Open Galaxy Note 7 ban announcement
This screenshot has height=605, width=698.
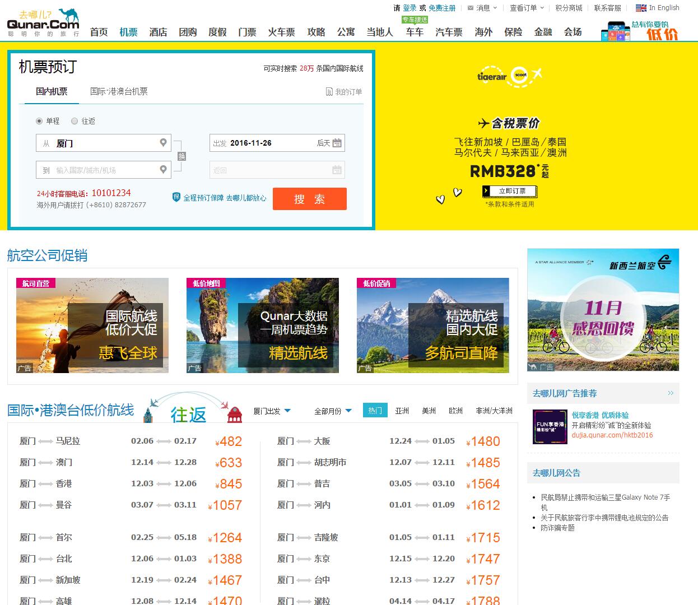click(x=605, y=502)
